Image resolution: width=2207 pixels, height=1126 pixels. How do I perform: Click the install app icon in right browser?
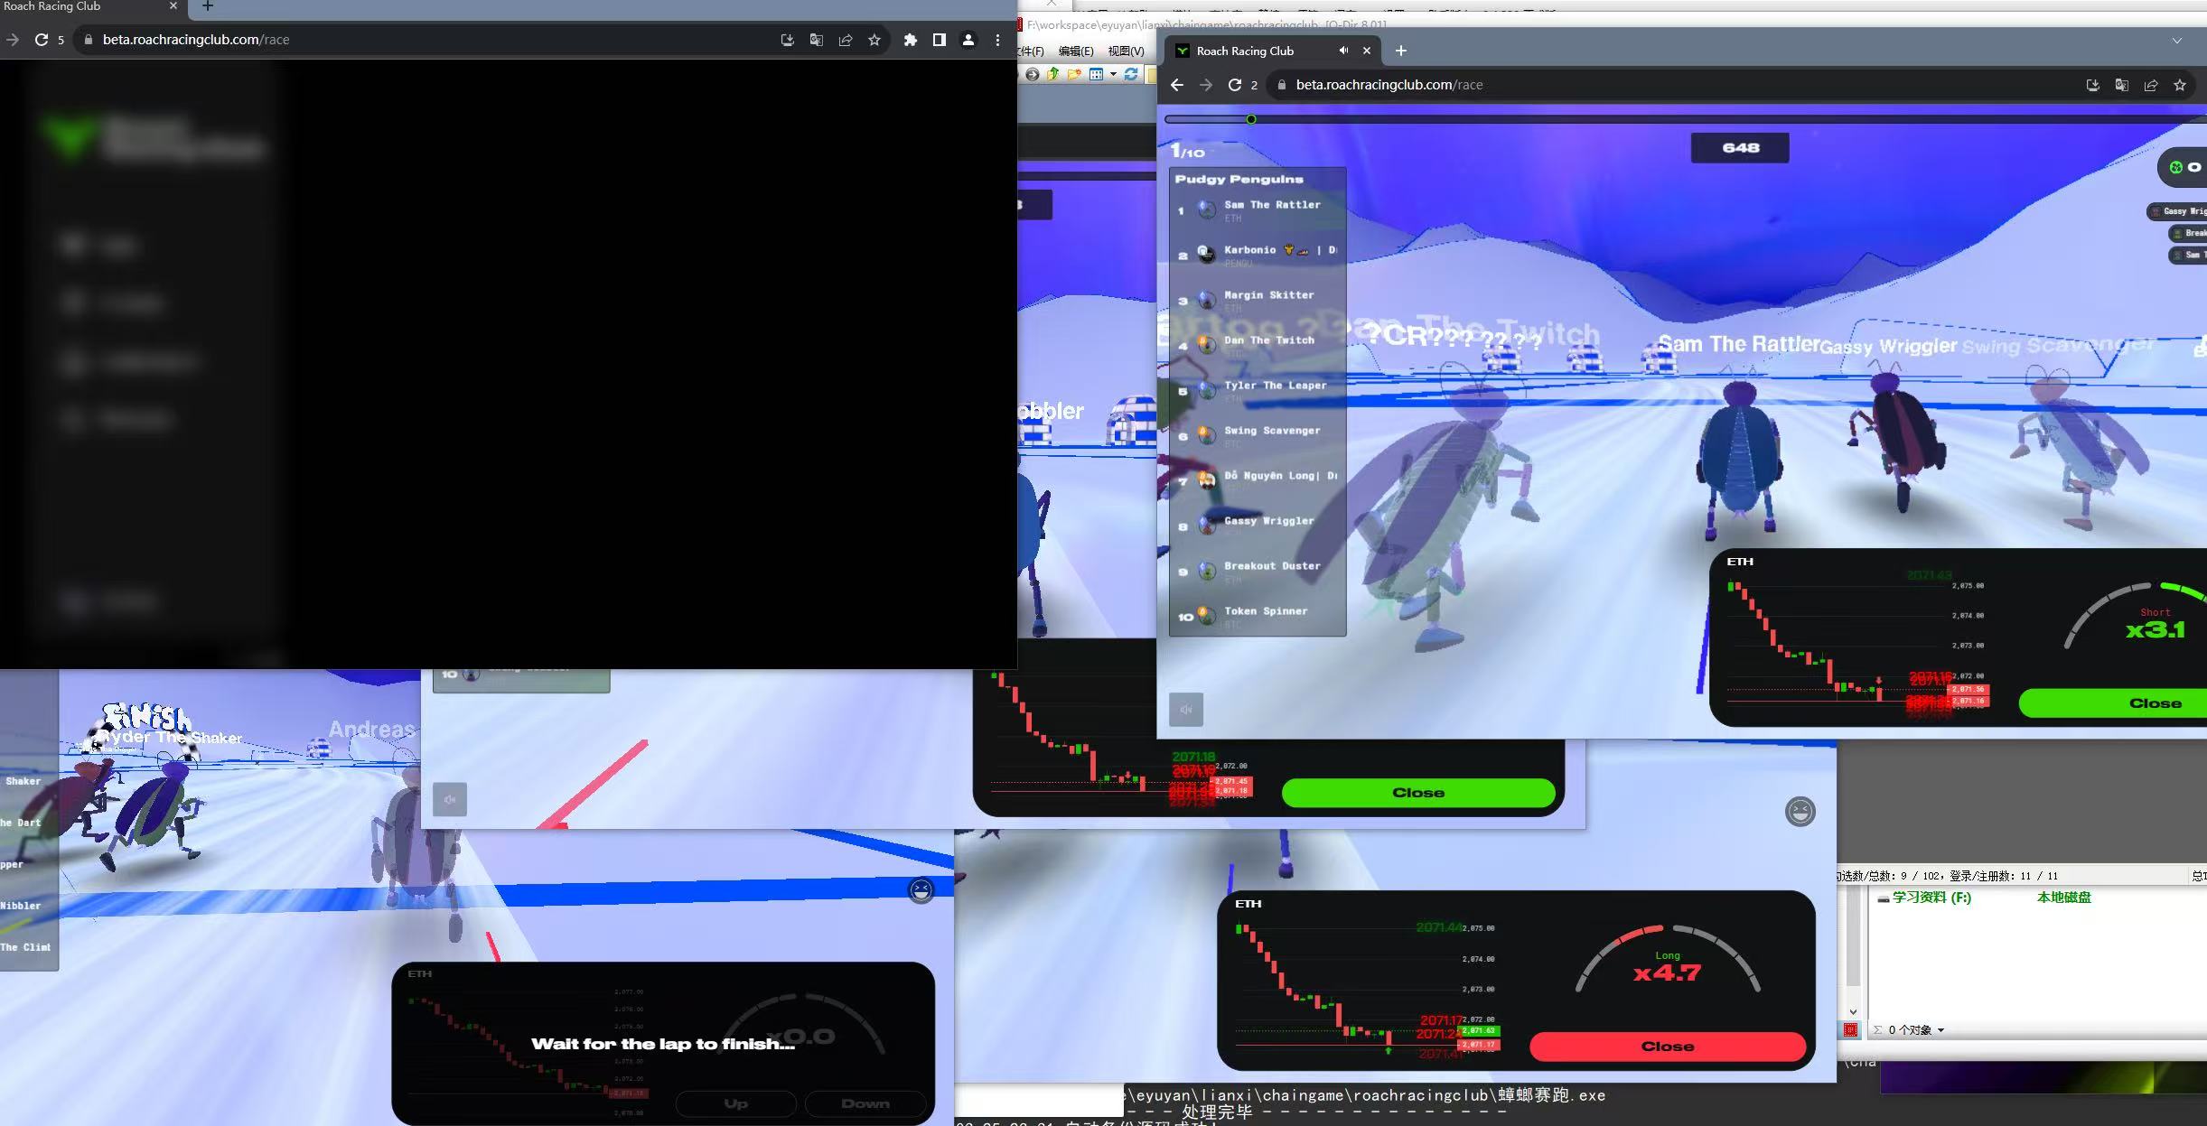[2092, 85]
